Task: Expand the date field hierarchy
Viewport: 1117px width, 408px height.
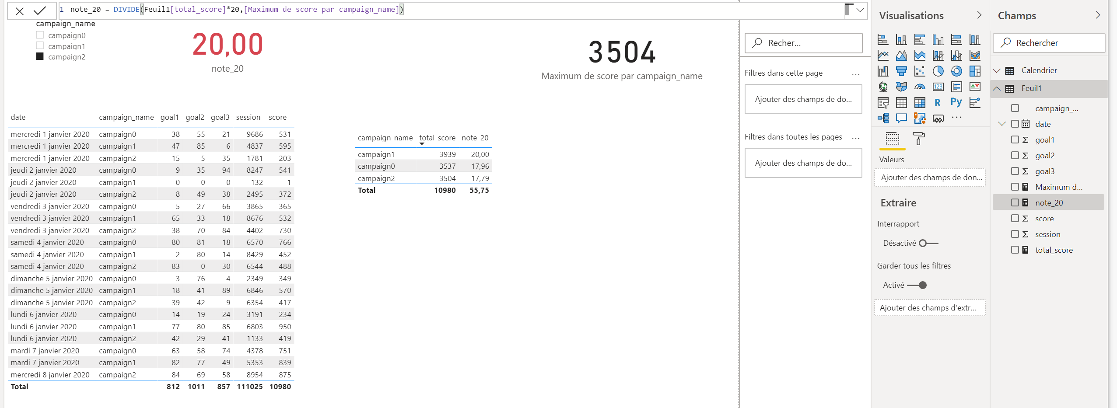Action: pyautogui.click(x=1002, y=124)
